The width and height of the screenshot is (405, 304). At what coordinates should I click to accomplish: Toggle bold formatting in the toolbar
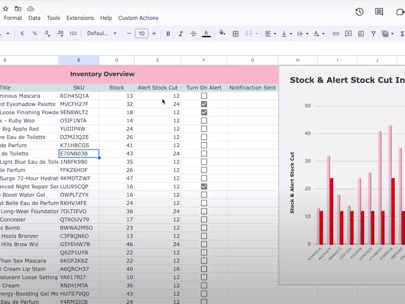point(168,33)
